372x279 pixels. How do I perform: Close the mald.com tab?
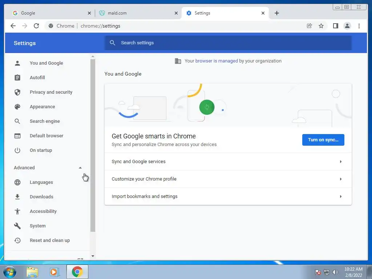(176, 13)
